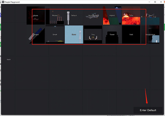Choose the Snow map
Image resolution: width=165 pixels, height=116 pixels.
(x=74, y=35)
